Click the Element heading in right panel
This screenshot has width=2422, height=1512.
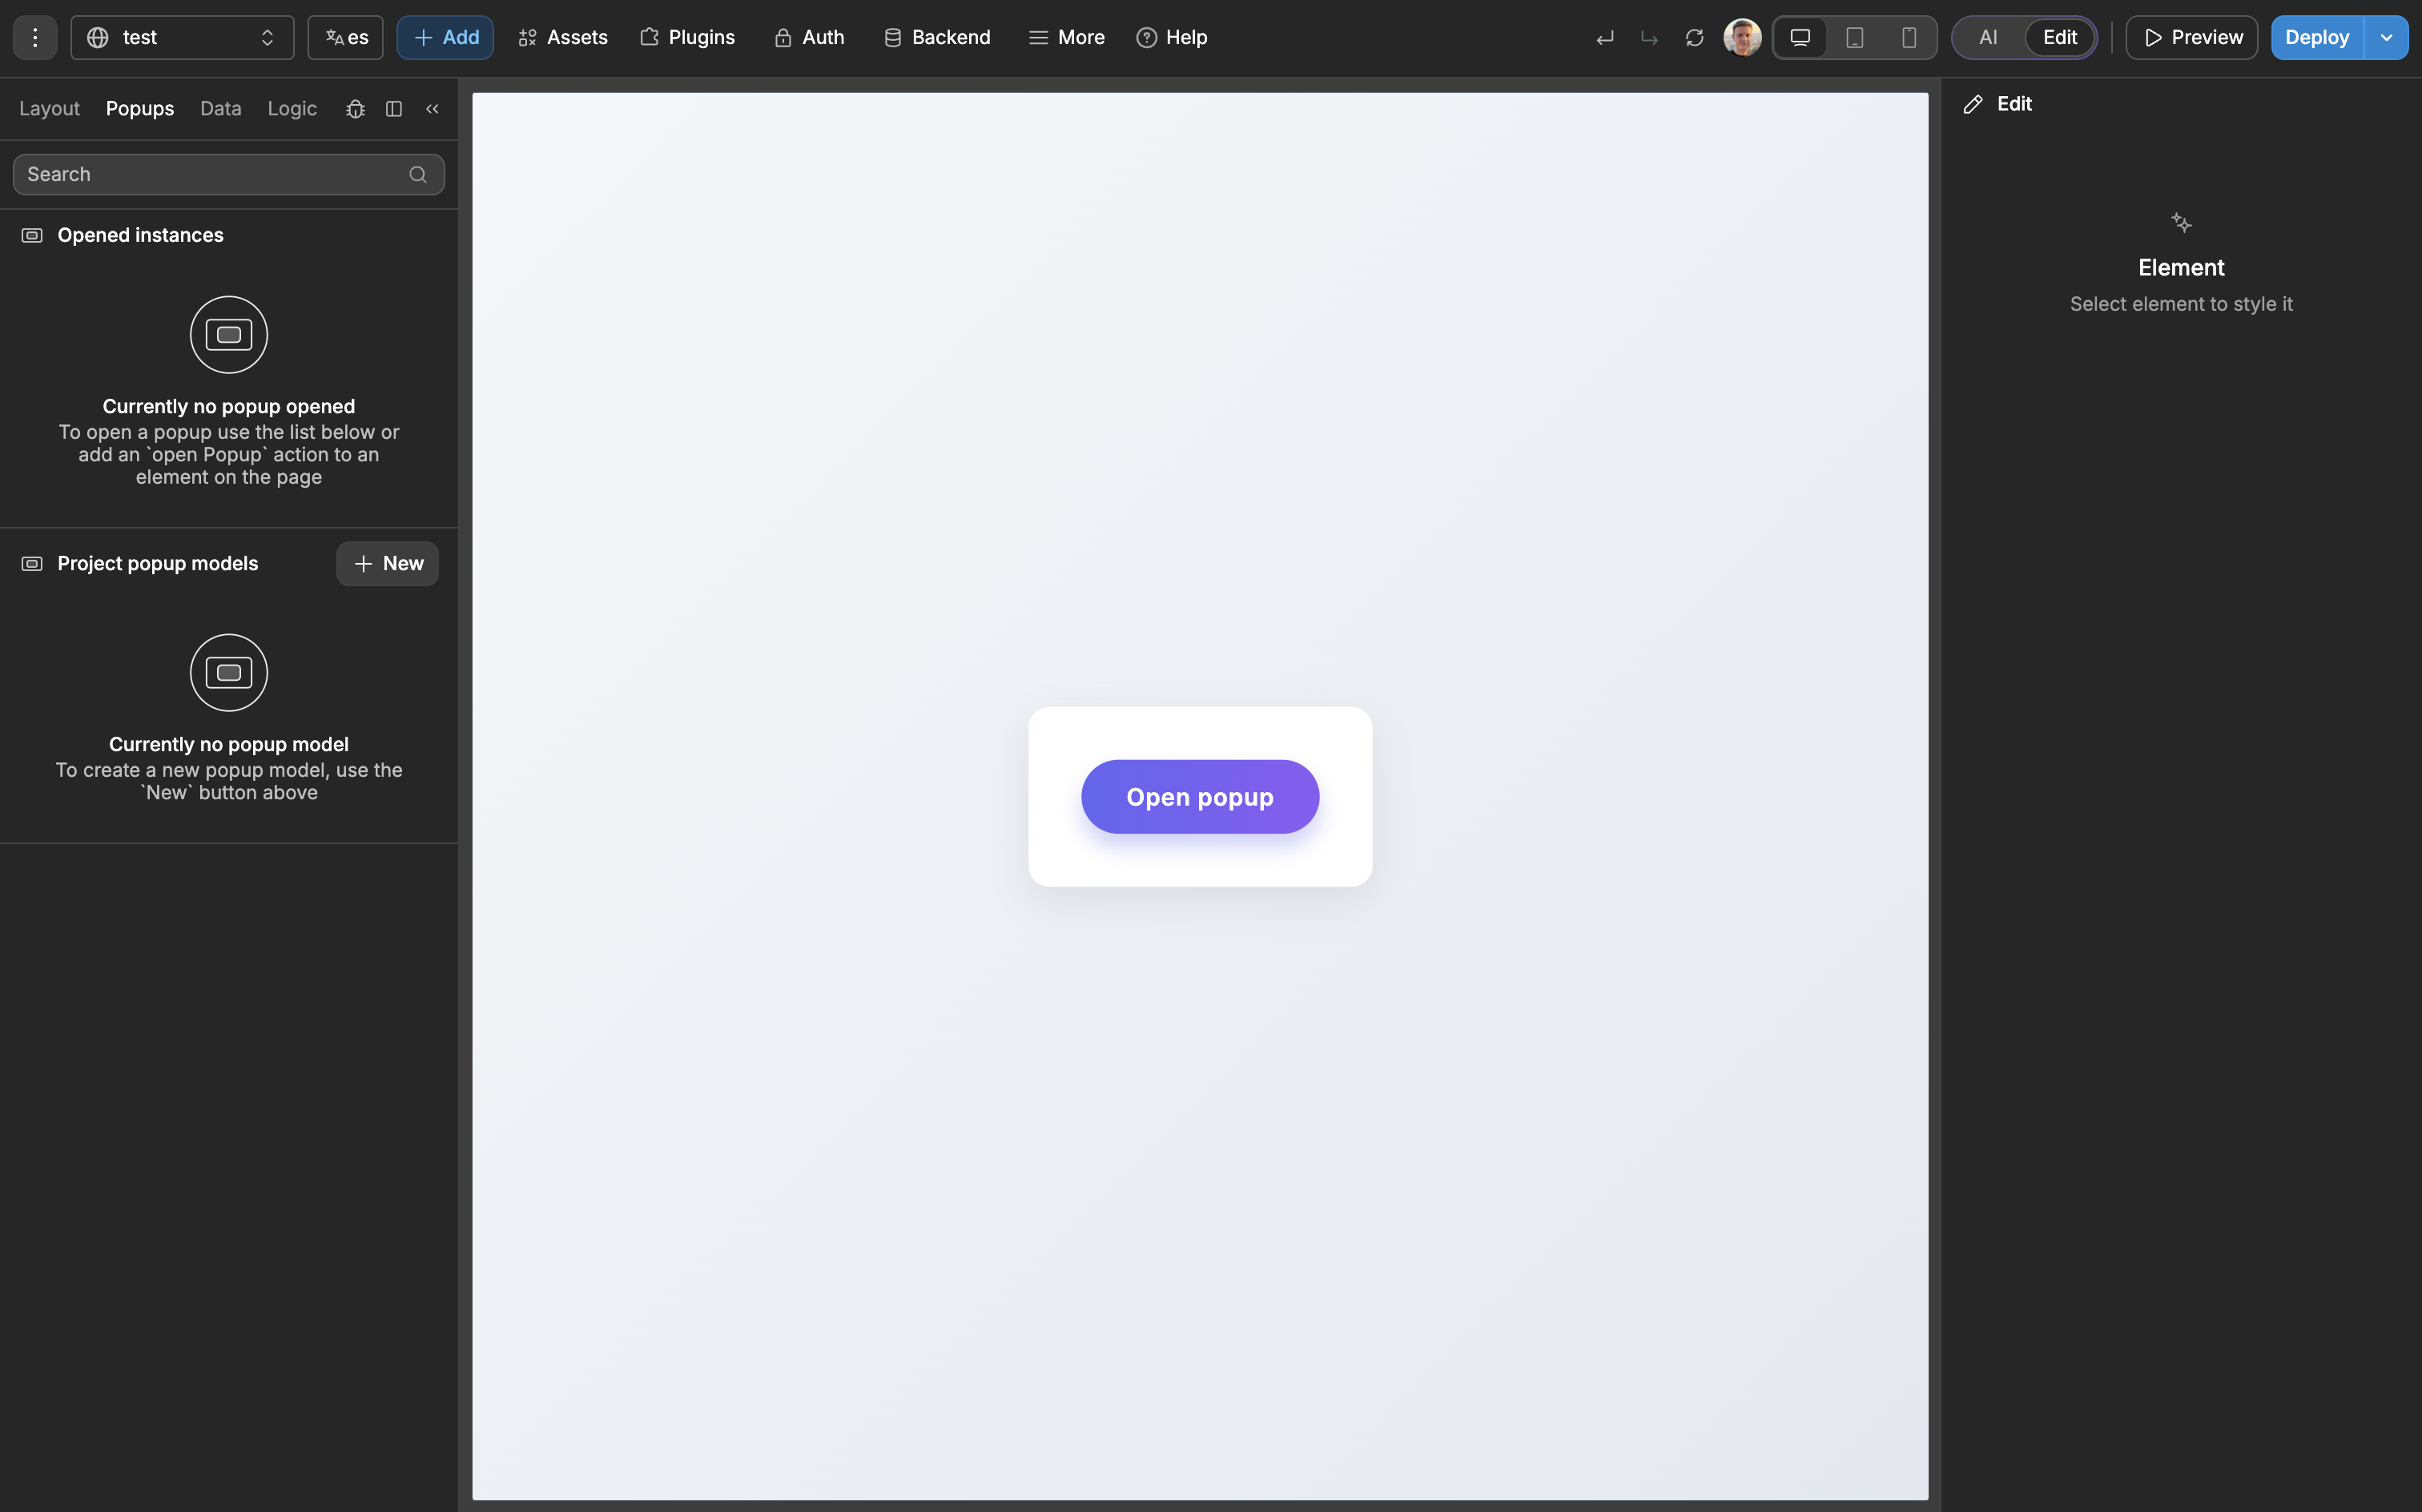[x=2181, y=267]
